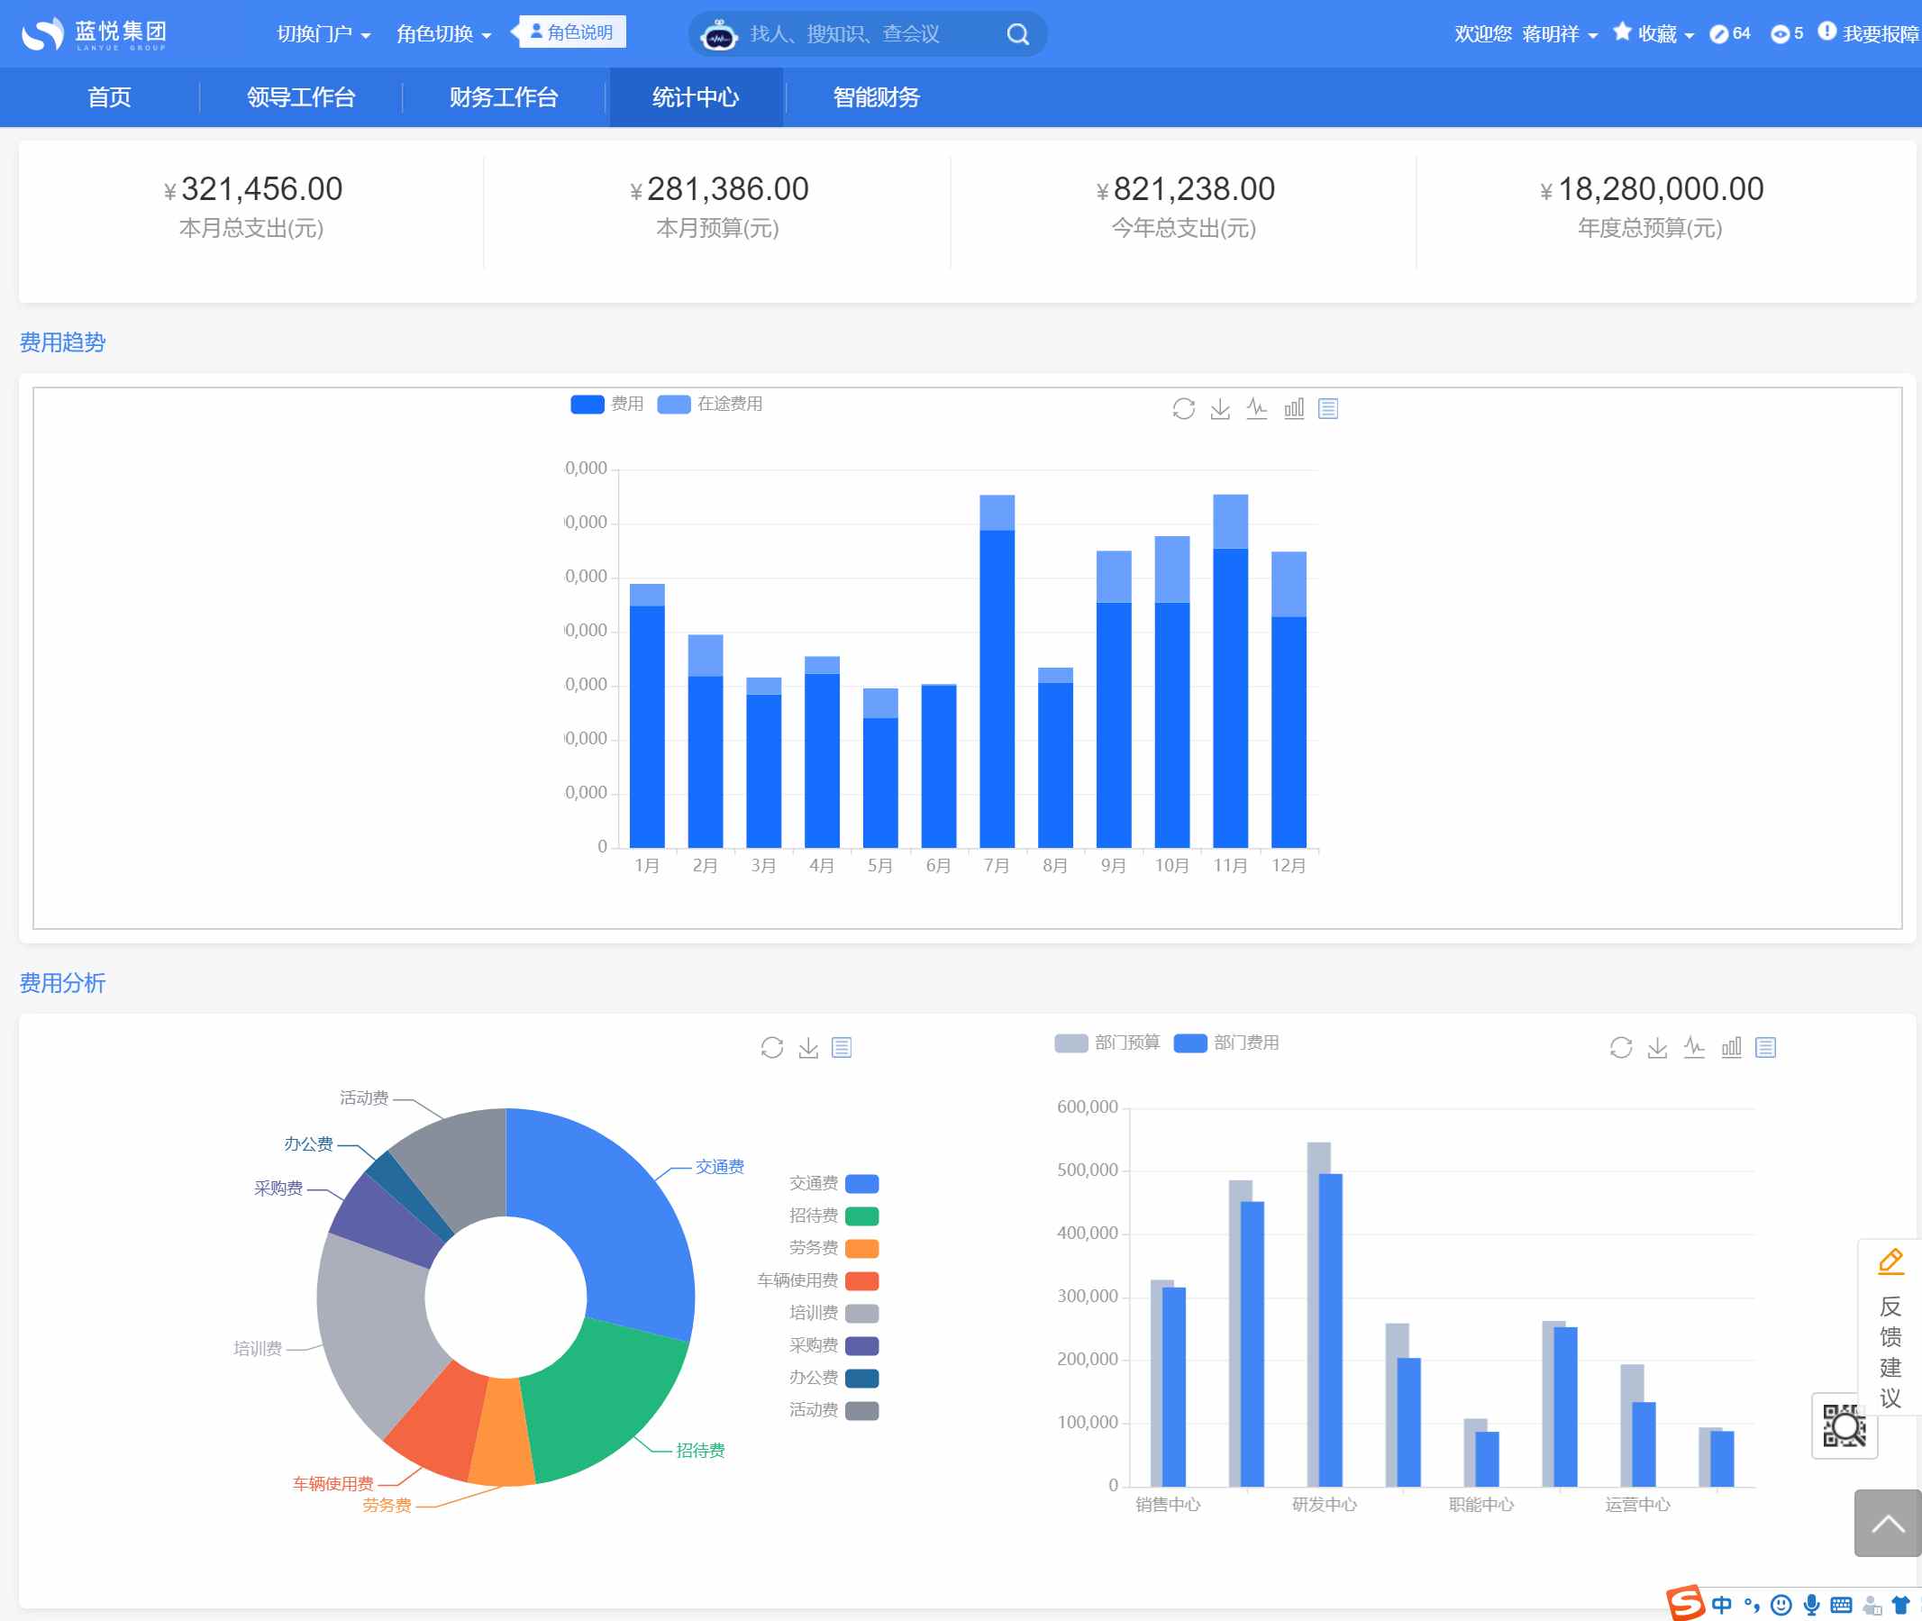
Task: Open the 财务工作台 tab
Action: pyautogui.click(x=504, y=97)
